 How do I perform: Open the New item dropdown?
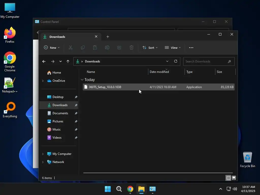[52, 47]
